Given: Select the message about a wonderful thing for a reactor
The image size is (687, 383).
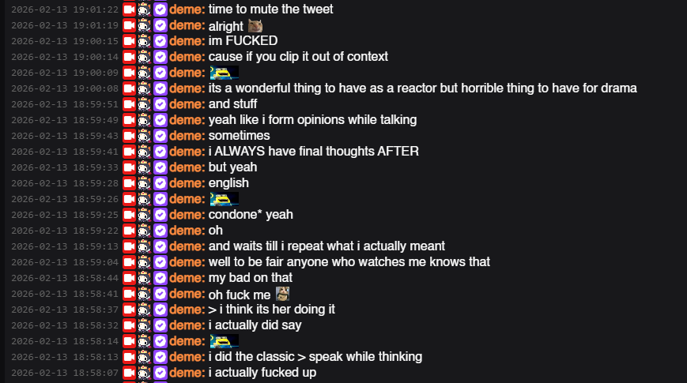Looking at the screenshot, I should tap(422, 88).
